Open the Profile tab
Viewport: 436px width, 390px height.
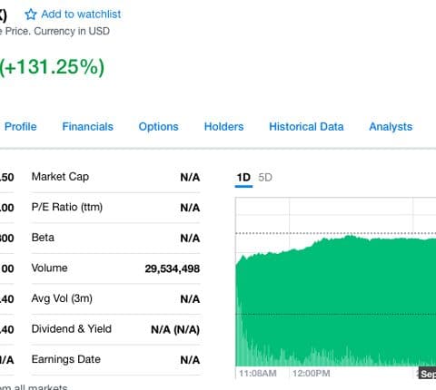click(21, 127)
